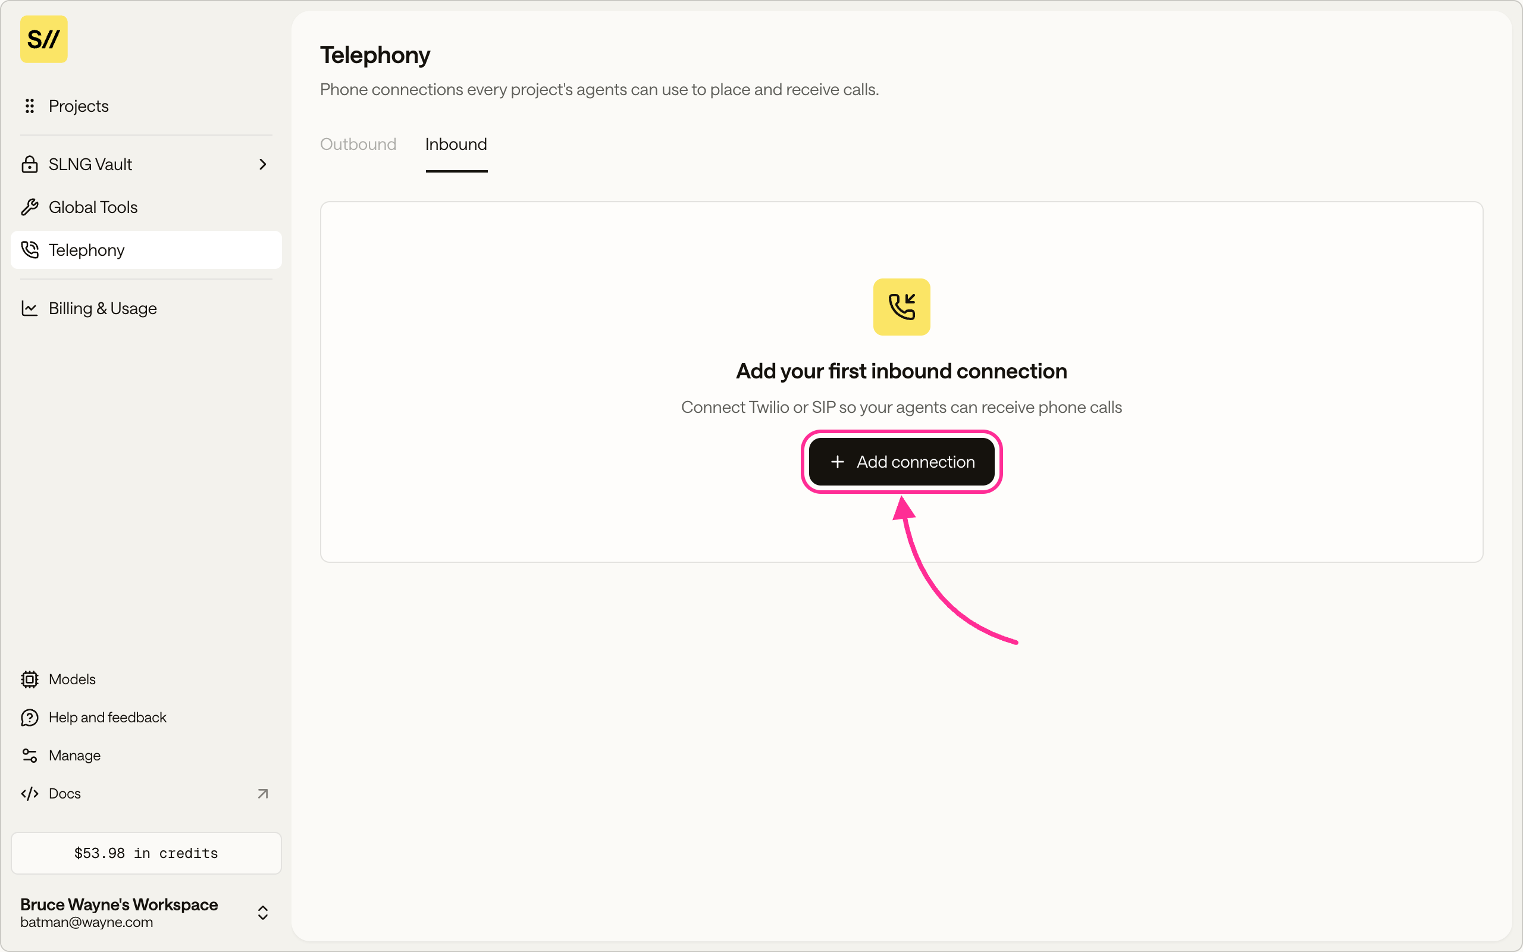Image resolution: width=1523 pixels, height=952 pixels.
Task: Click the Billing & Usage chart icon
Action: pos(30,309)
